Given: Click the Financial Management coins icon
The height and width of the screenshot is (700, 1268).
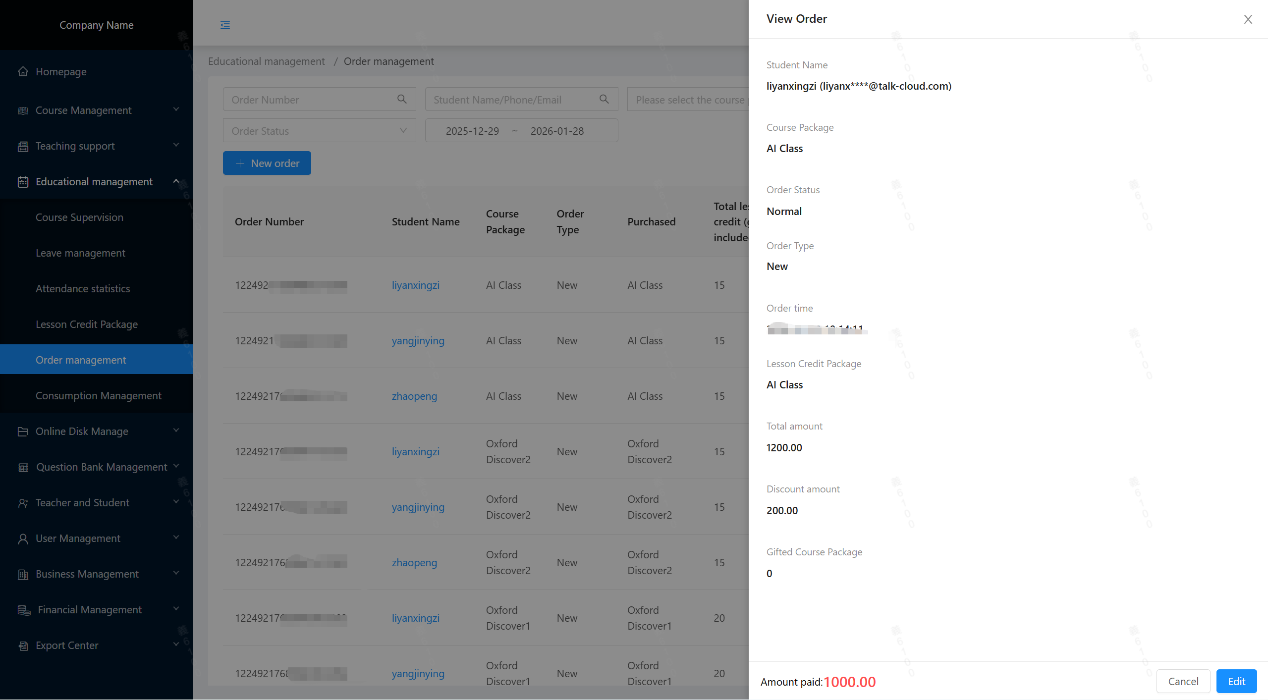Looking at the screenshot, I should [x=24, y=610].
